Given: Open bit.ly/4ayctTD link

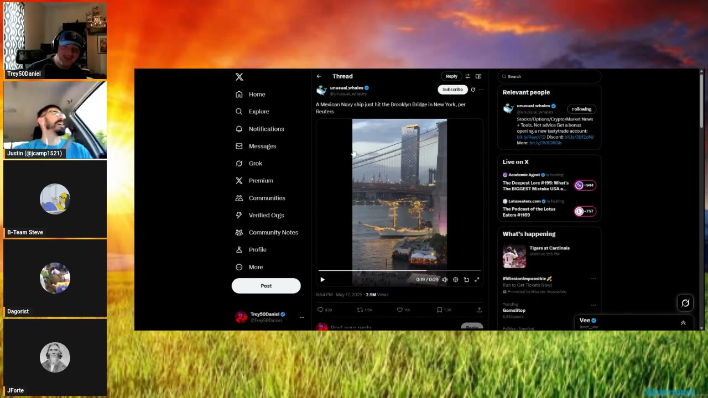Looking at the screenshot, I should tap(531, 137).
